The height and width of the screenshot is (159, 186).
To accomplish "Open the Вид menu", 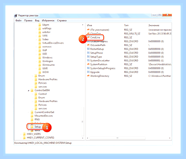I will point(37,20).
